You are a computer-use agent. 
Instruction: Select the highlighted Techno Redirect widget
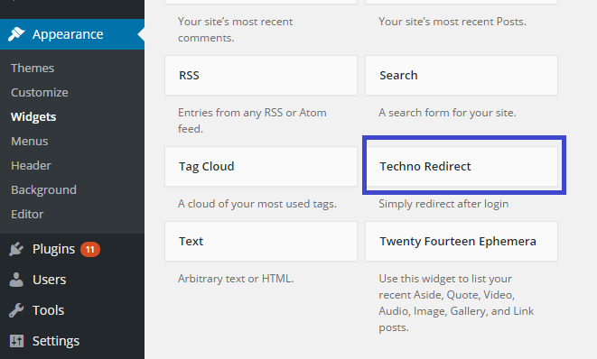coord(462,167)
